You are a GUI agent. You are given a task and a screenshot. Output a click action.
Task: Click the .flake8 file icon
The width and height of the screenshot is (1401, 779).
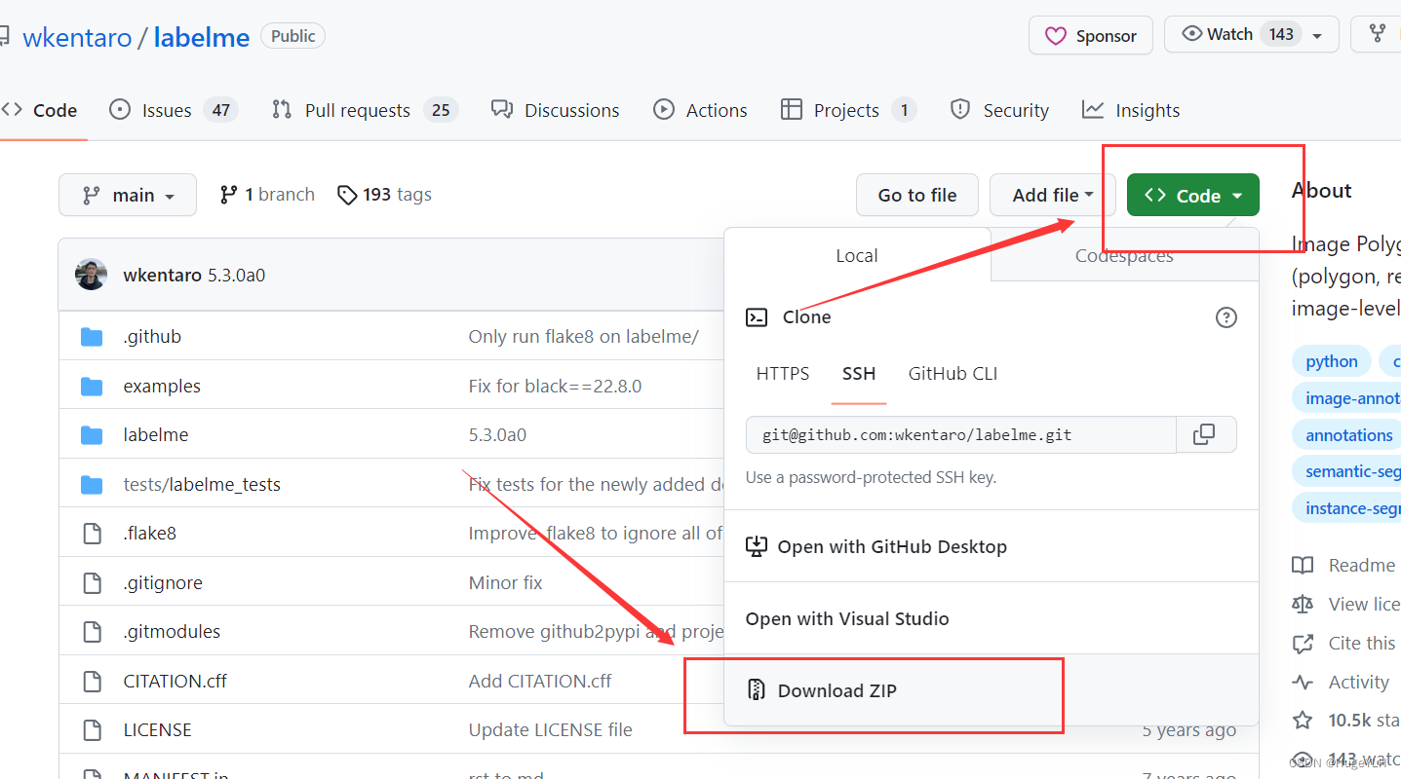pyautogui.click(x=92, y=534)
